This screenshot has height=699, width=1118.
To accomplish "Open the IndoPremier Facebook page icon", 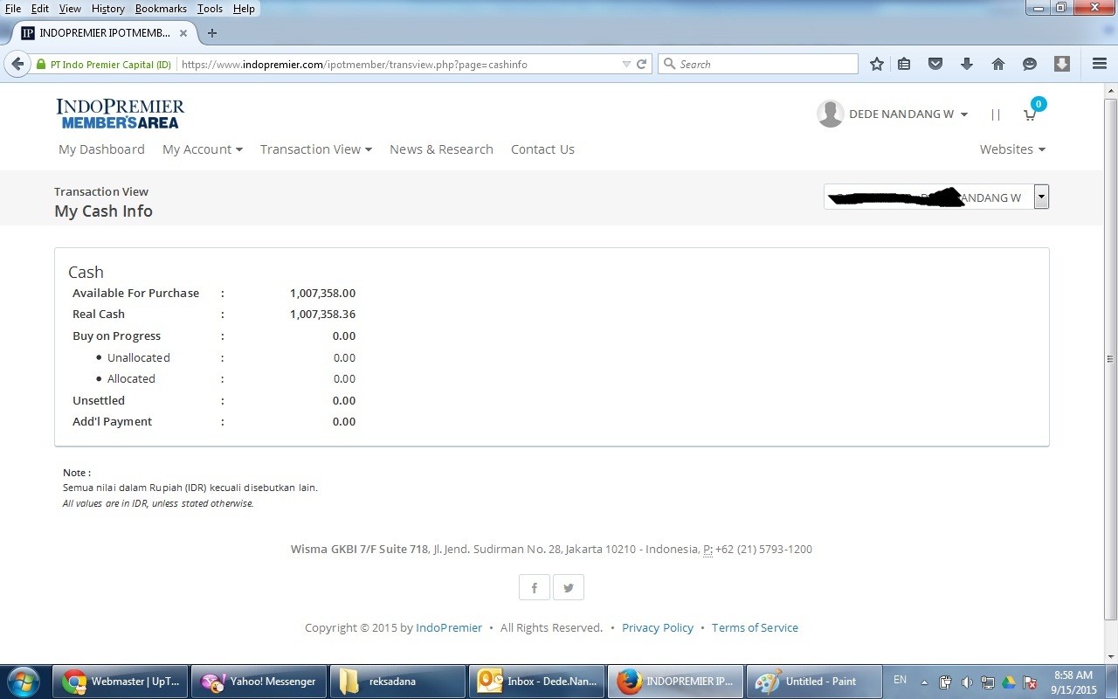I will tap(535, 587).
